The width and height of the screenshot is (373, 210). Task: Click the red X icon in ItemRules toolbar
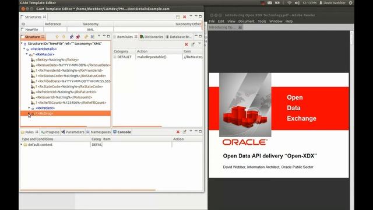(x=186, y=44)
